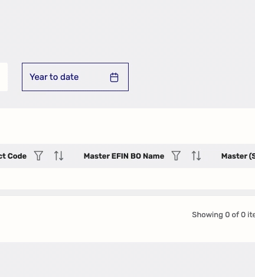The height and width of the screenshot is (277, 255).
Task: Click the empty table row below headers
Action: 127,179
